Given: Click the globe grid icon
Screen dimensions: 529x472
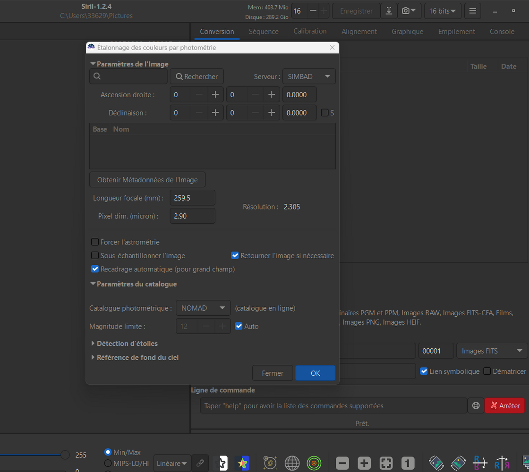Looking at the screenshot, I should [292, 463].
